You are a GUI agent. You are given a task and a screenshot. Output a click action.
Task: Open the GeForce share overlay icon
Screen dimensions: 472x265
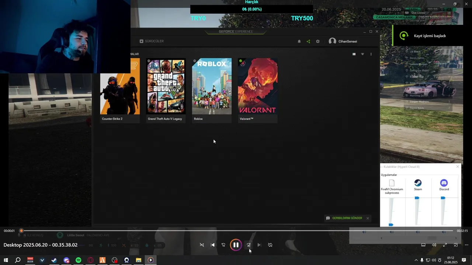(x=308, y=41)
